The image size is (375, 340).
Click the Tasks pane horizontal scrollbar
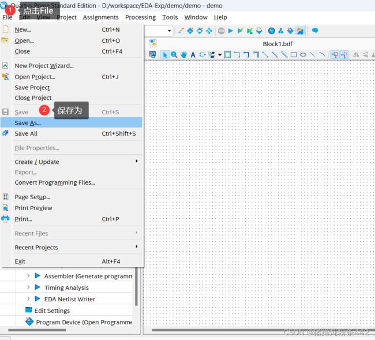tap(37, 330)
